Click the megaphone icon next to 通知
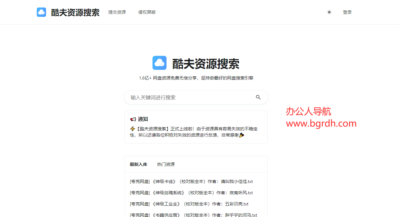 tap(133, 119)
